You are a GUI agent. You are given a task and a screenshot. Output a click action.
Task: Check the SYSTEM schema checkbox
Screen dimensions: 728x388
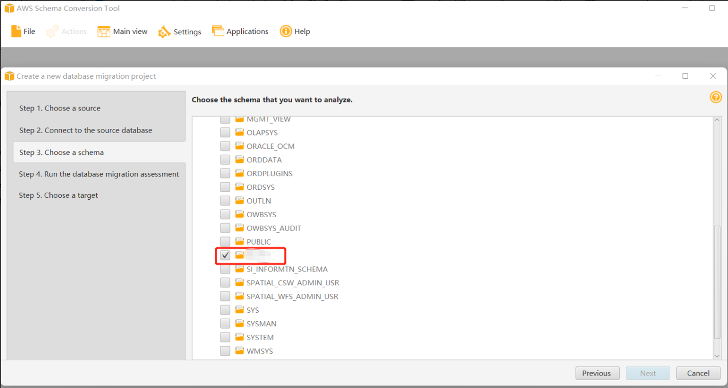pyautogui.click(x=225, y=337)
